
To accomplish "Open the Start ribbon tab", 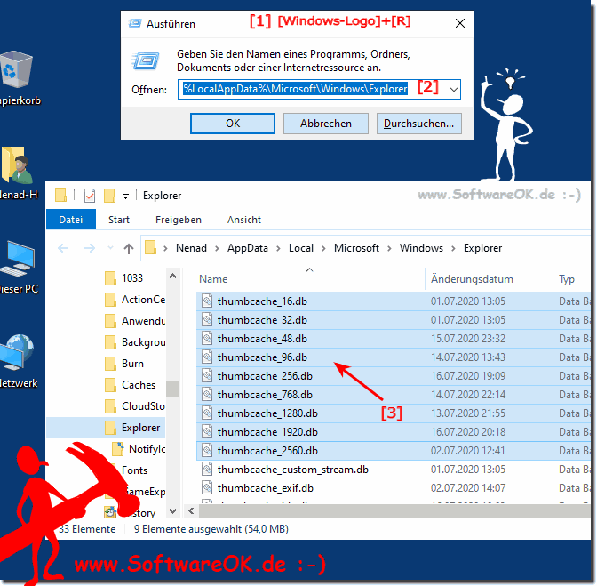I will coord(119,220).
